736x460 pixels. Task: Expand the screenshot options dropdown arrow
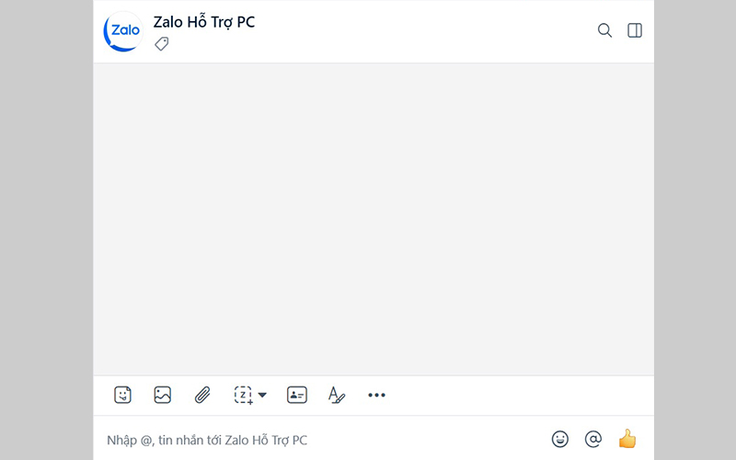(x=262, y=395)
